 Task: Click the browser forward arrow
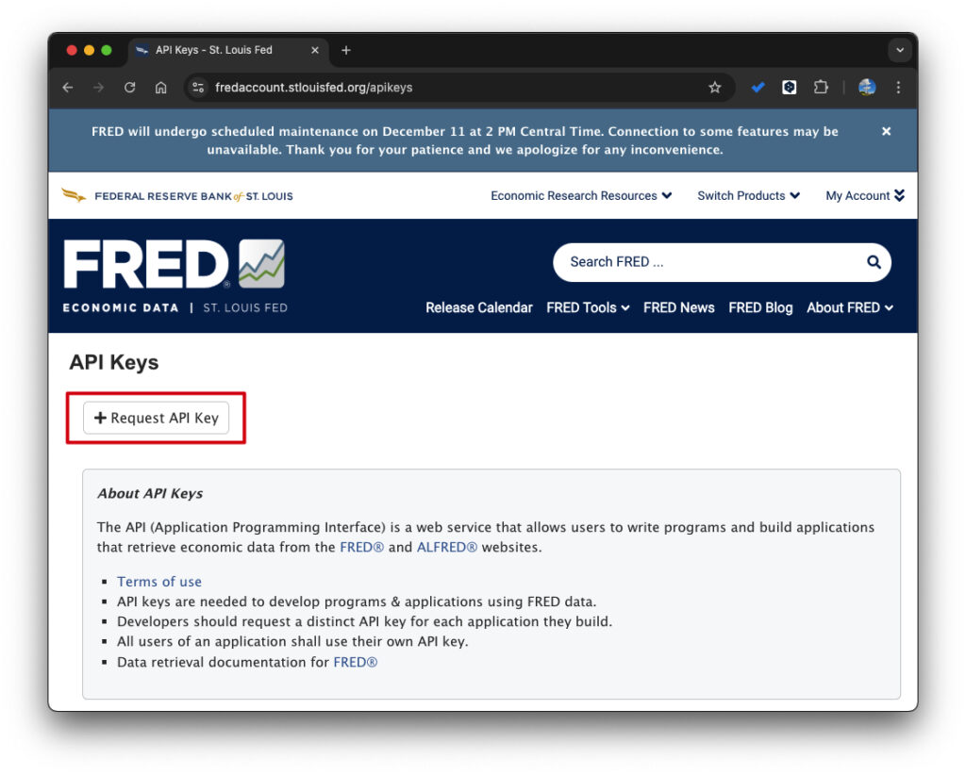pos(98,88)
